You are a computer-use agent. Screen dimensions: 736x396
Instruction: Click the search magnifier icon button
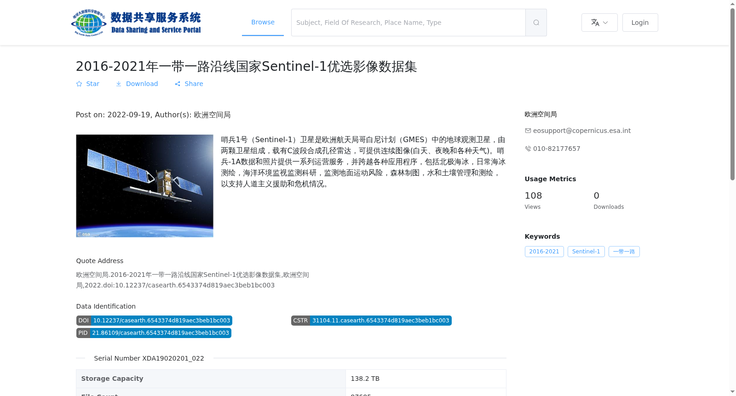536,23
